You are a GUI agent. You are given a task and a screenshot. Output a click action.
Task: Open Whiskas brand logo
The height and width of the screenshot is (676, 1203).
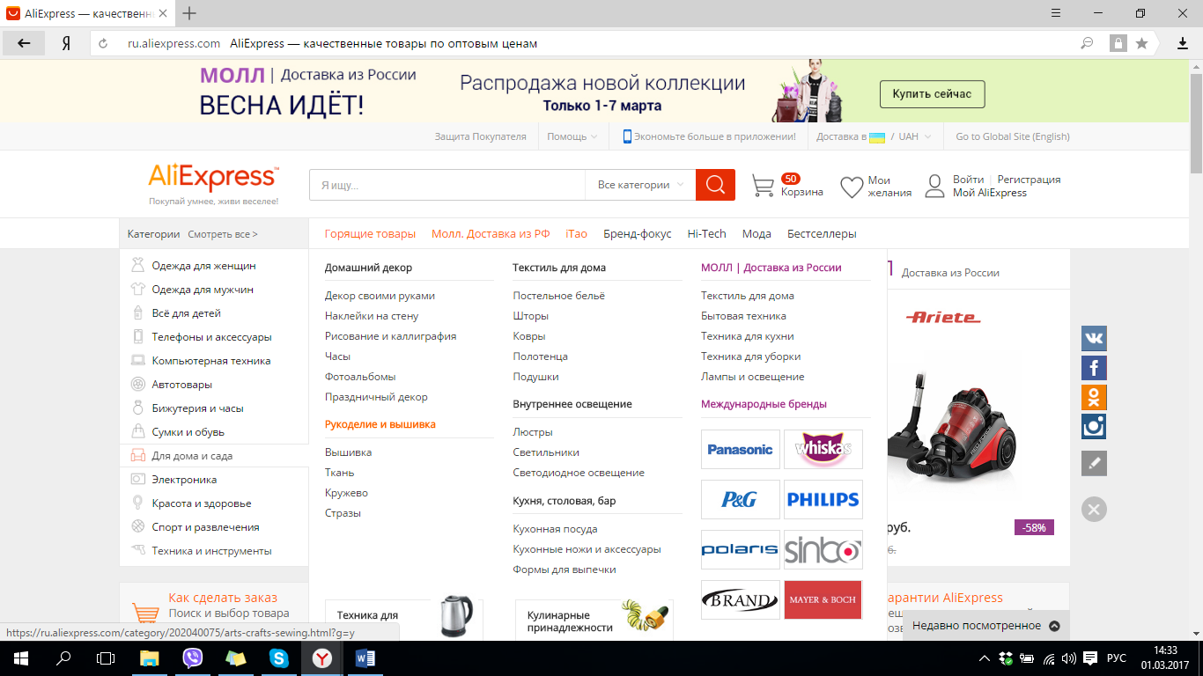tap(823, 449)
